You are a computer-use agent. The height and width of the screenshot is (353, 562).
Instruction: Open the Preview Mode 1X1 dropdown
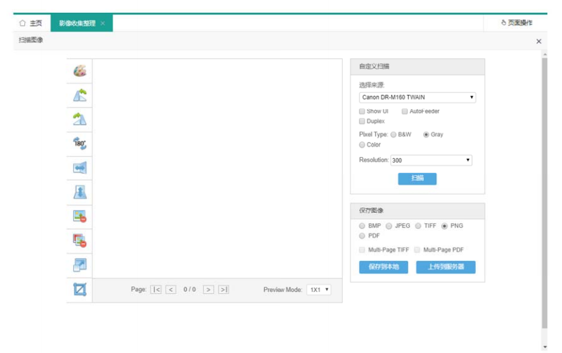pyautogui.click(x=318, y=290)
